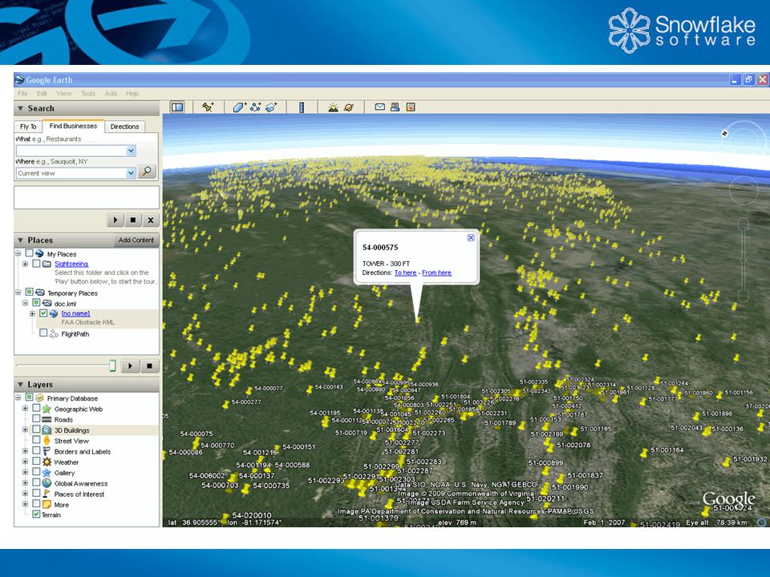Enable the Borders and Labels checkbox
770x577 pixels.
(x=36, y=451)
